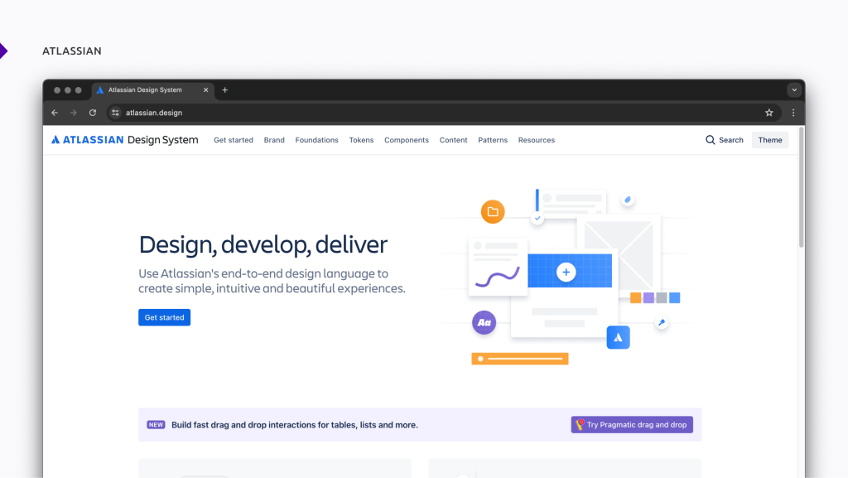This screenshot has width=848, height=478.
Task: Close the Atlassian Design System tab
Action: pos(205,89)
